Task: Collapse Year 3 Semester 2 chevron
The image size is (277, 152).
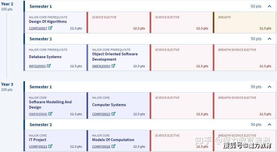Action: coord(269,124)
